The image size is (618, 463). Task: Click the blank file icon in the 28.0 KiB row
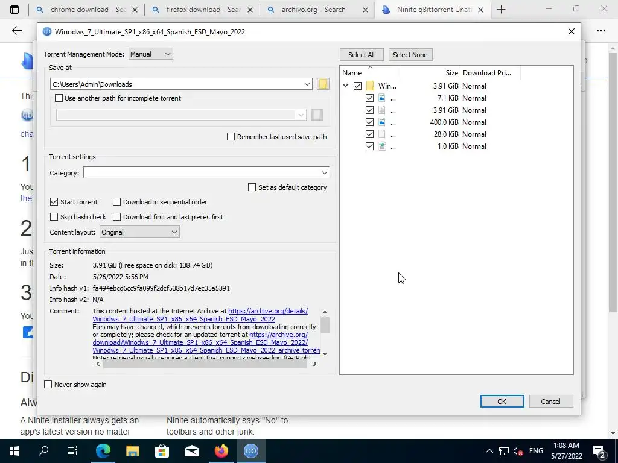click(381, 134)
